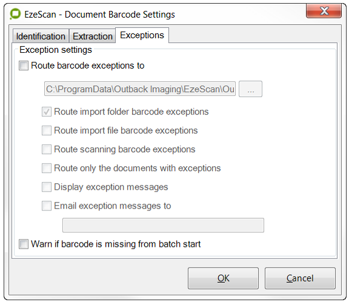Click the dialog title bar text
Image resolution: width=349 pixels, height=302 pixels.
99,15
